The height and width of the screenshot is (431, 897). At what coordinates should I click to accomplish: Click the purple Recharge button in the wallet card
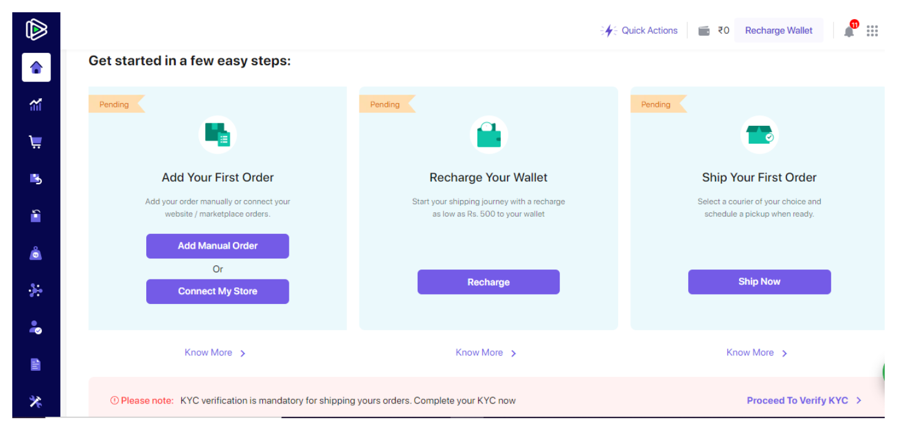tap(488, 282)
